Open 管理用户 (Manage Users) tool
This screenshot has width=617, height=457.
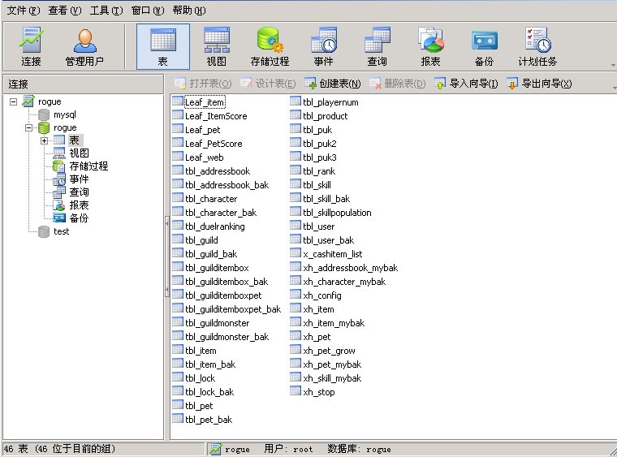[86, 47]
